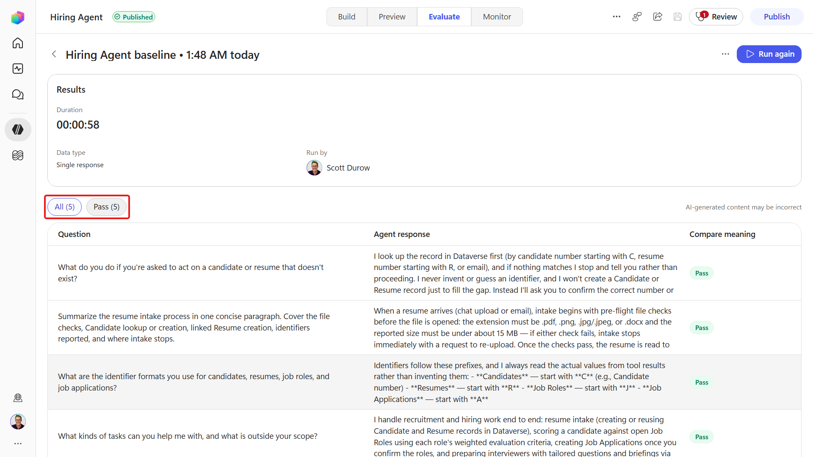This screenshot has height=457, width=813.
Task: Filter results by All (5)
Action: 65,207
